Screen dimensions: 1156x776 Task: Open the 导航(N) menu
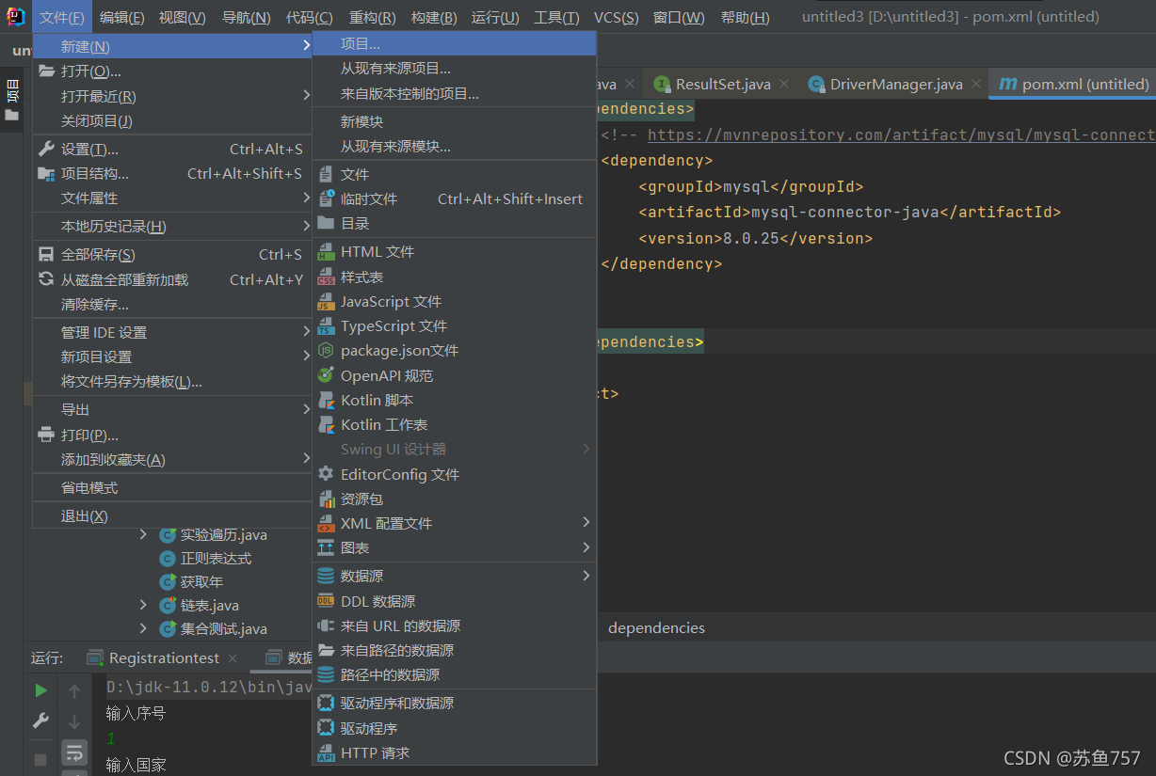[247, 18]
